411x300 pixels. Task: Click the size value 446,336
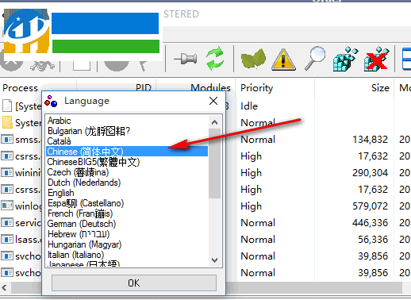click(x=370, y=222)
